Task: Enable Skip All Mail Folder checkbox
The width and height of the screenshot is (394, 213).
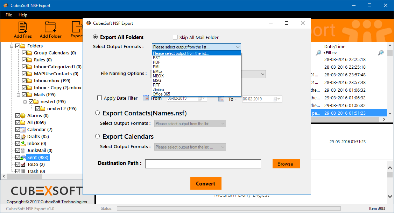Action: coord(175,37)
